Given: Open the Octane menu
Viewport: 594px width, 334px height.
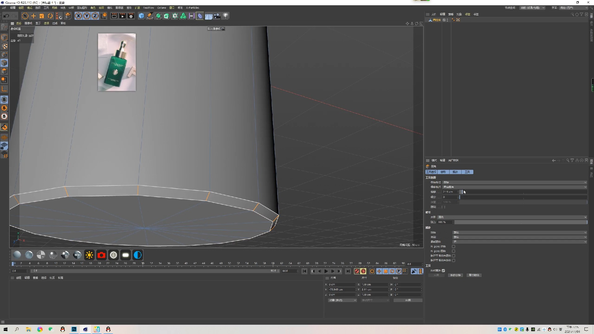Looking at the screenshot, I should pos(161,8).
